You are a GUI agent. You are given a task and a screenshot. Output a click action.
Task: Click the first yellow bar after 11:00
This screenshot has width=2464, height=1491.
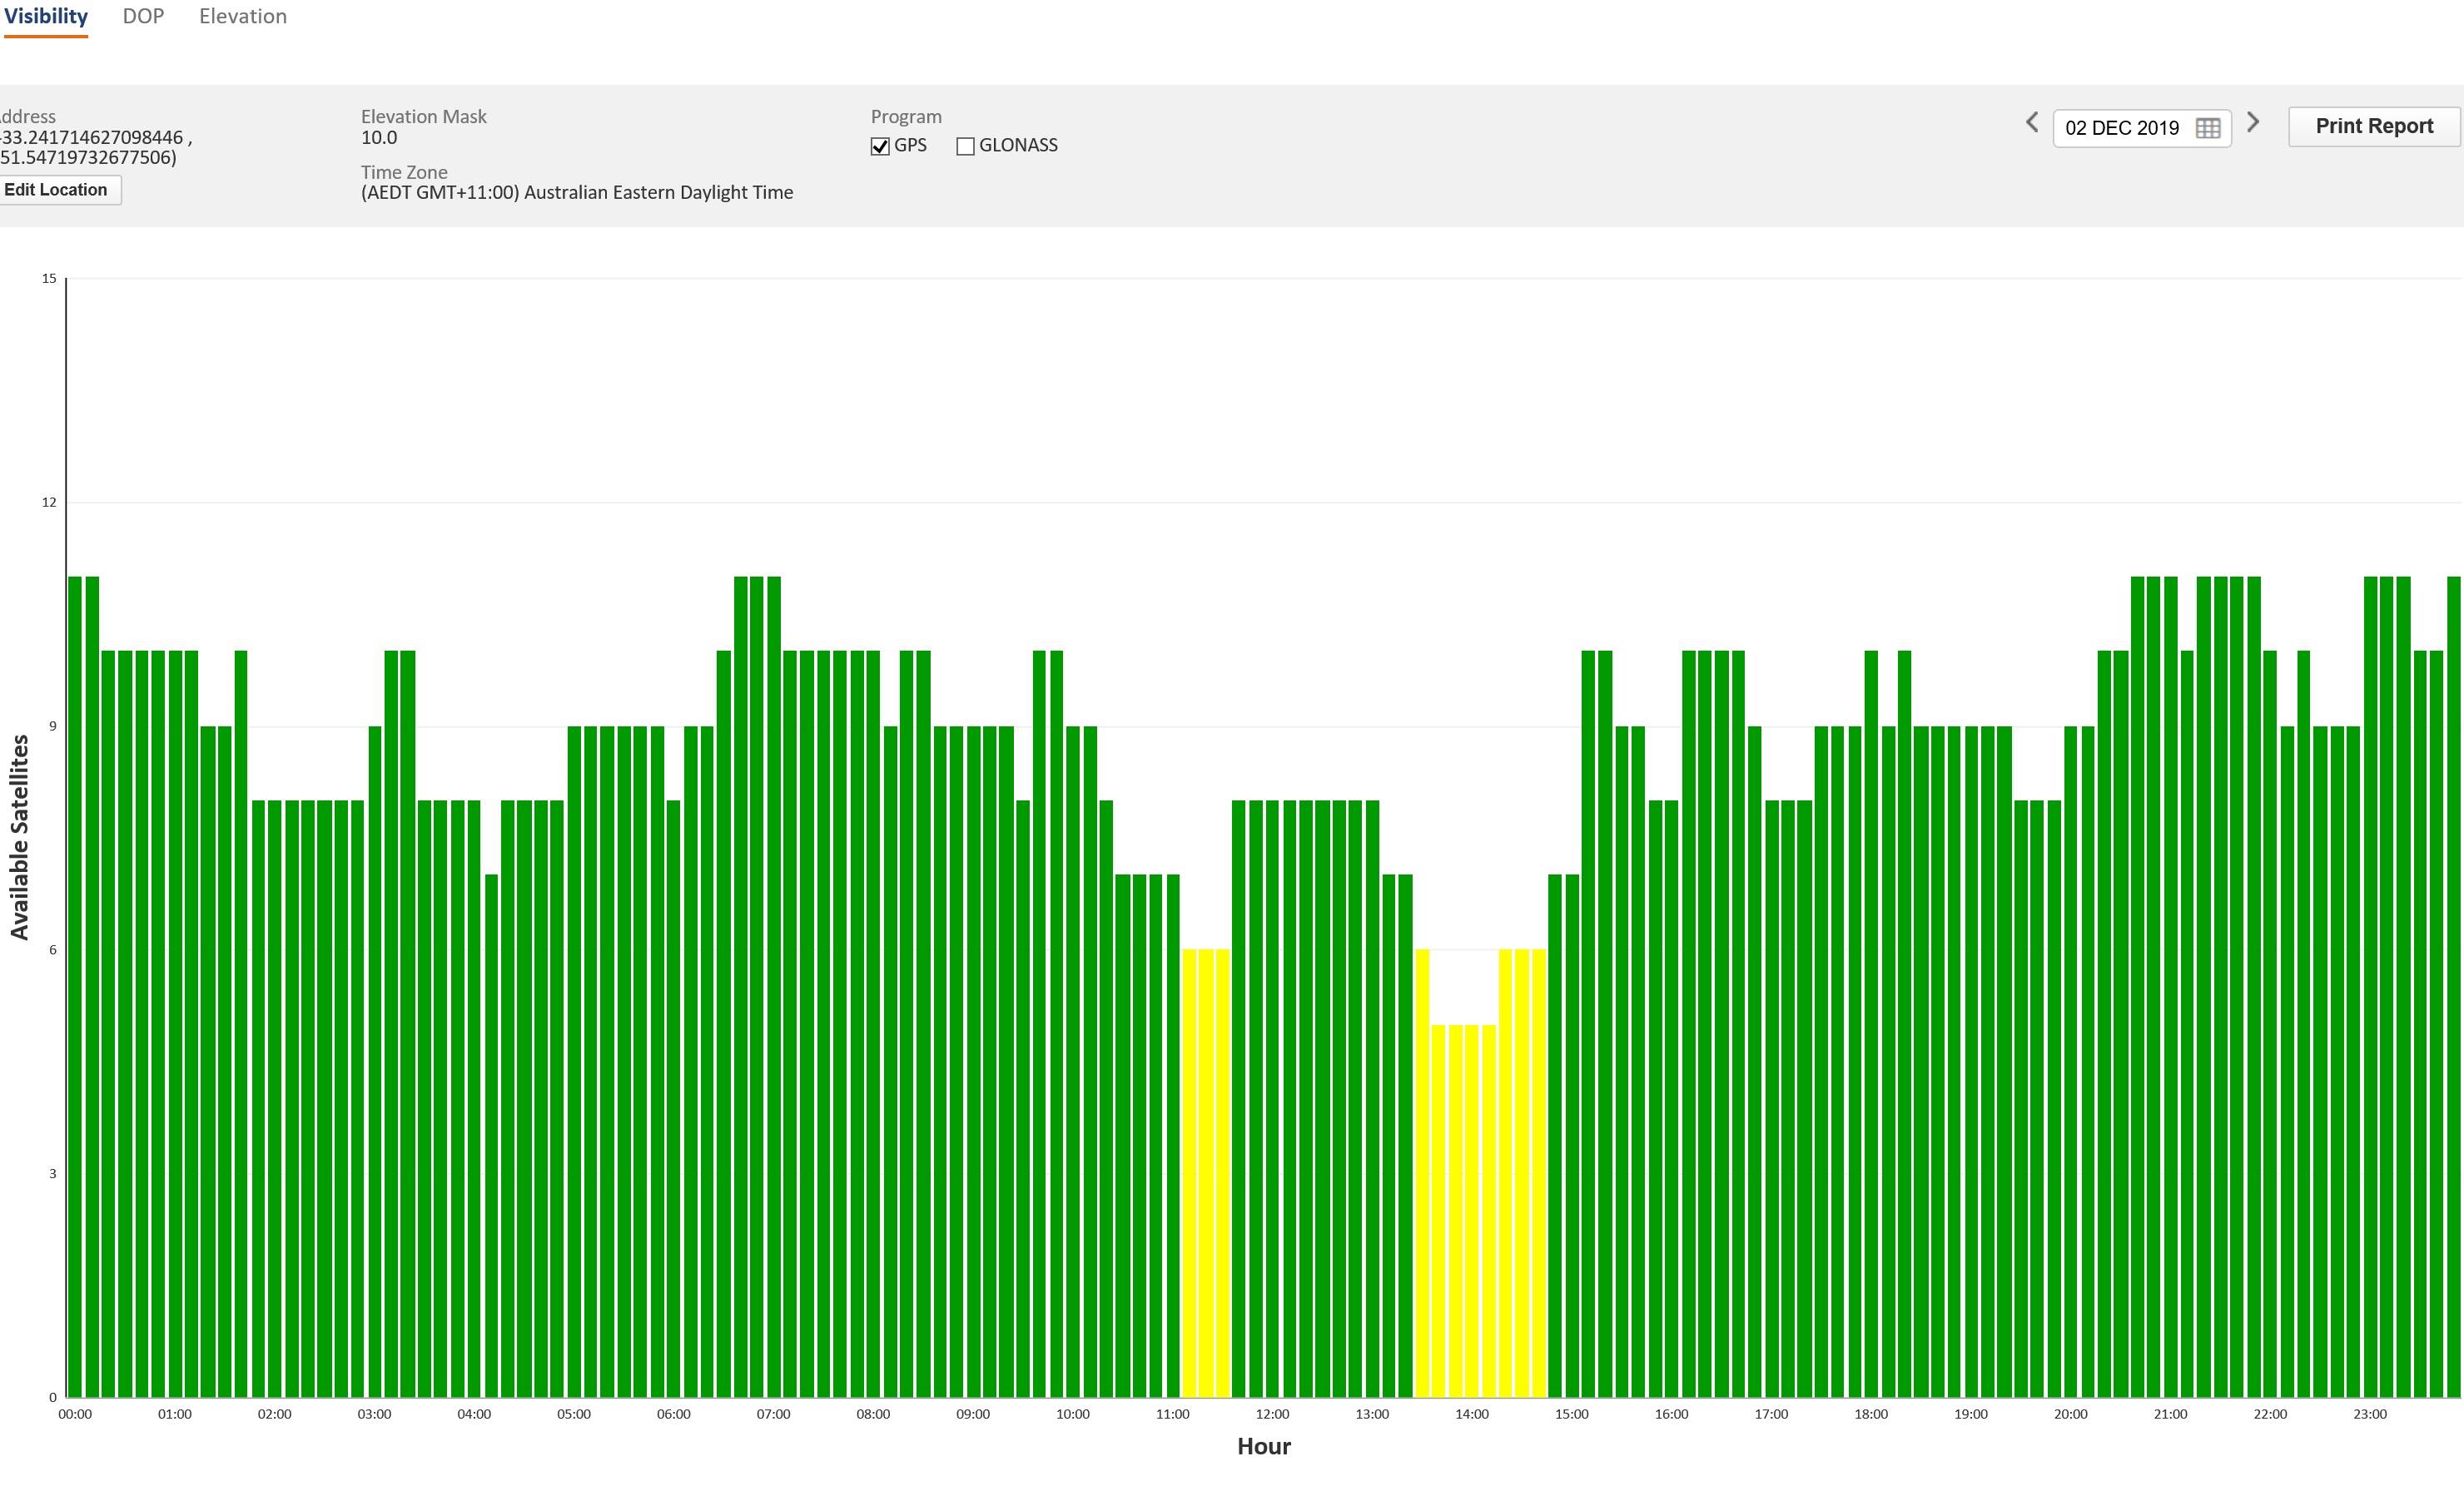tap(1189, 1169)
